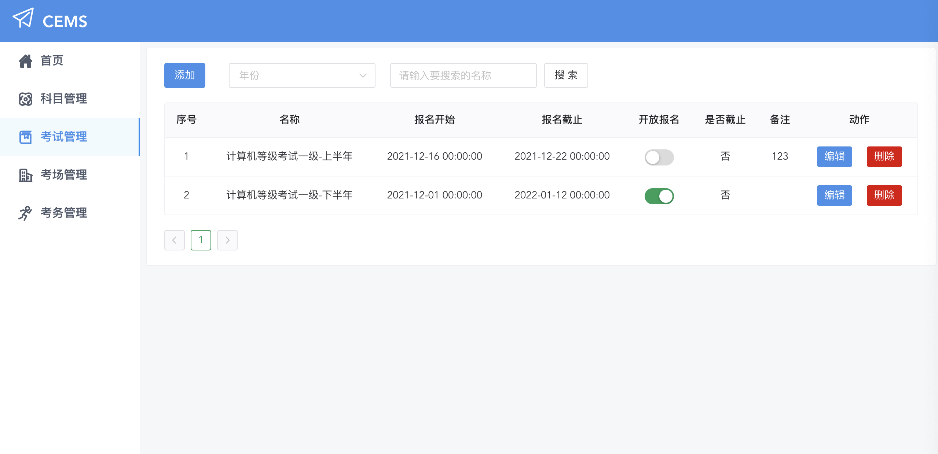
Task: Delete exam 计算机等级考试一级-下半年
Action: (x=884, y=196)
